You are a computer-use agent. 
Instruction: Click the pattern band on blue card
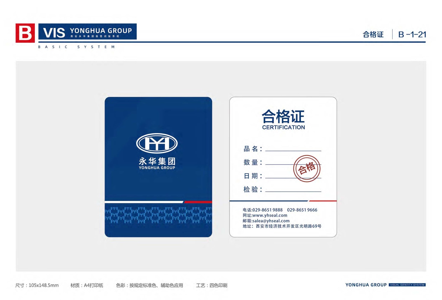click(158, 215)
